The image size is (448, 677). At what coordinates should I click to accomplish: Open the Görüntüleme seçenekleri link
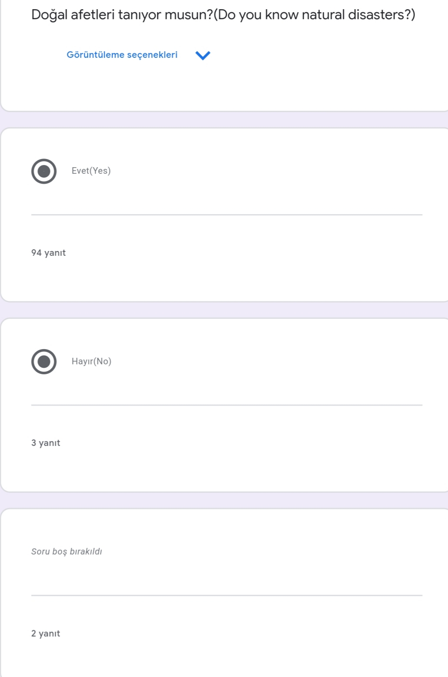[122, 55]
